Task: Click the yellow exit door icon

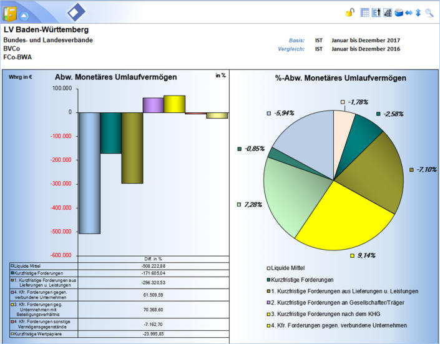Action: click(x=10, y=14)
